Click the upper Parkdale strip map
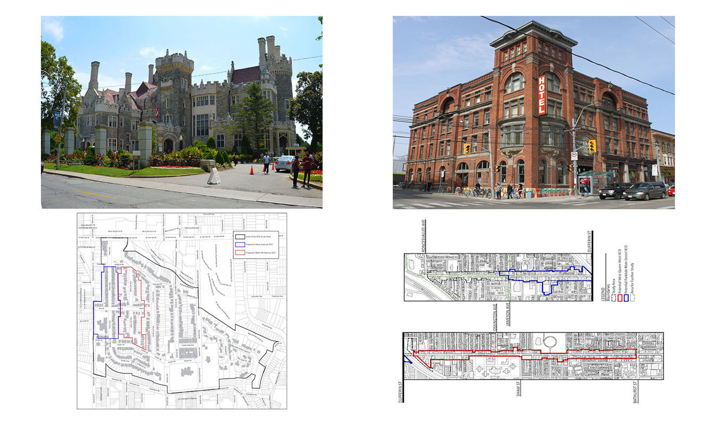This screenshot has height=427, width=726. coord(497,277)
